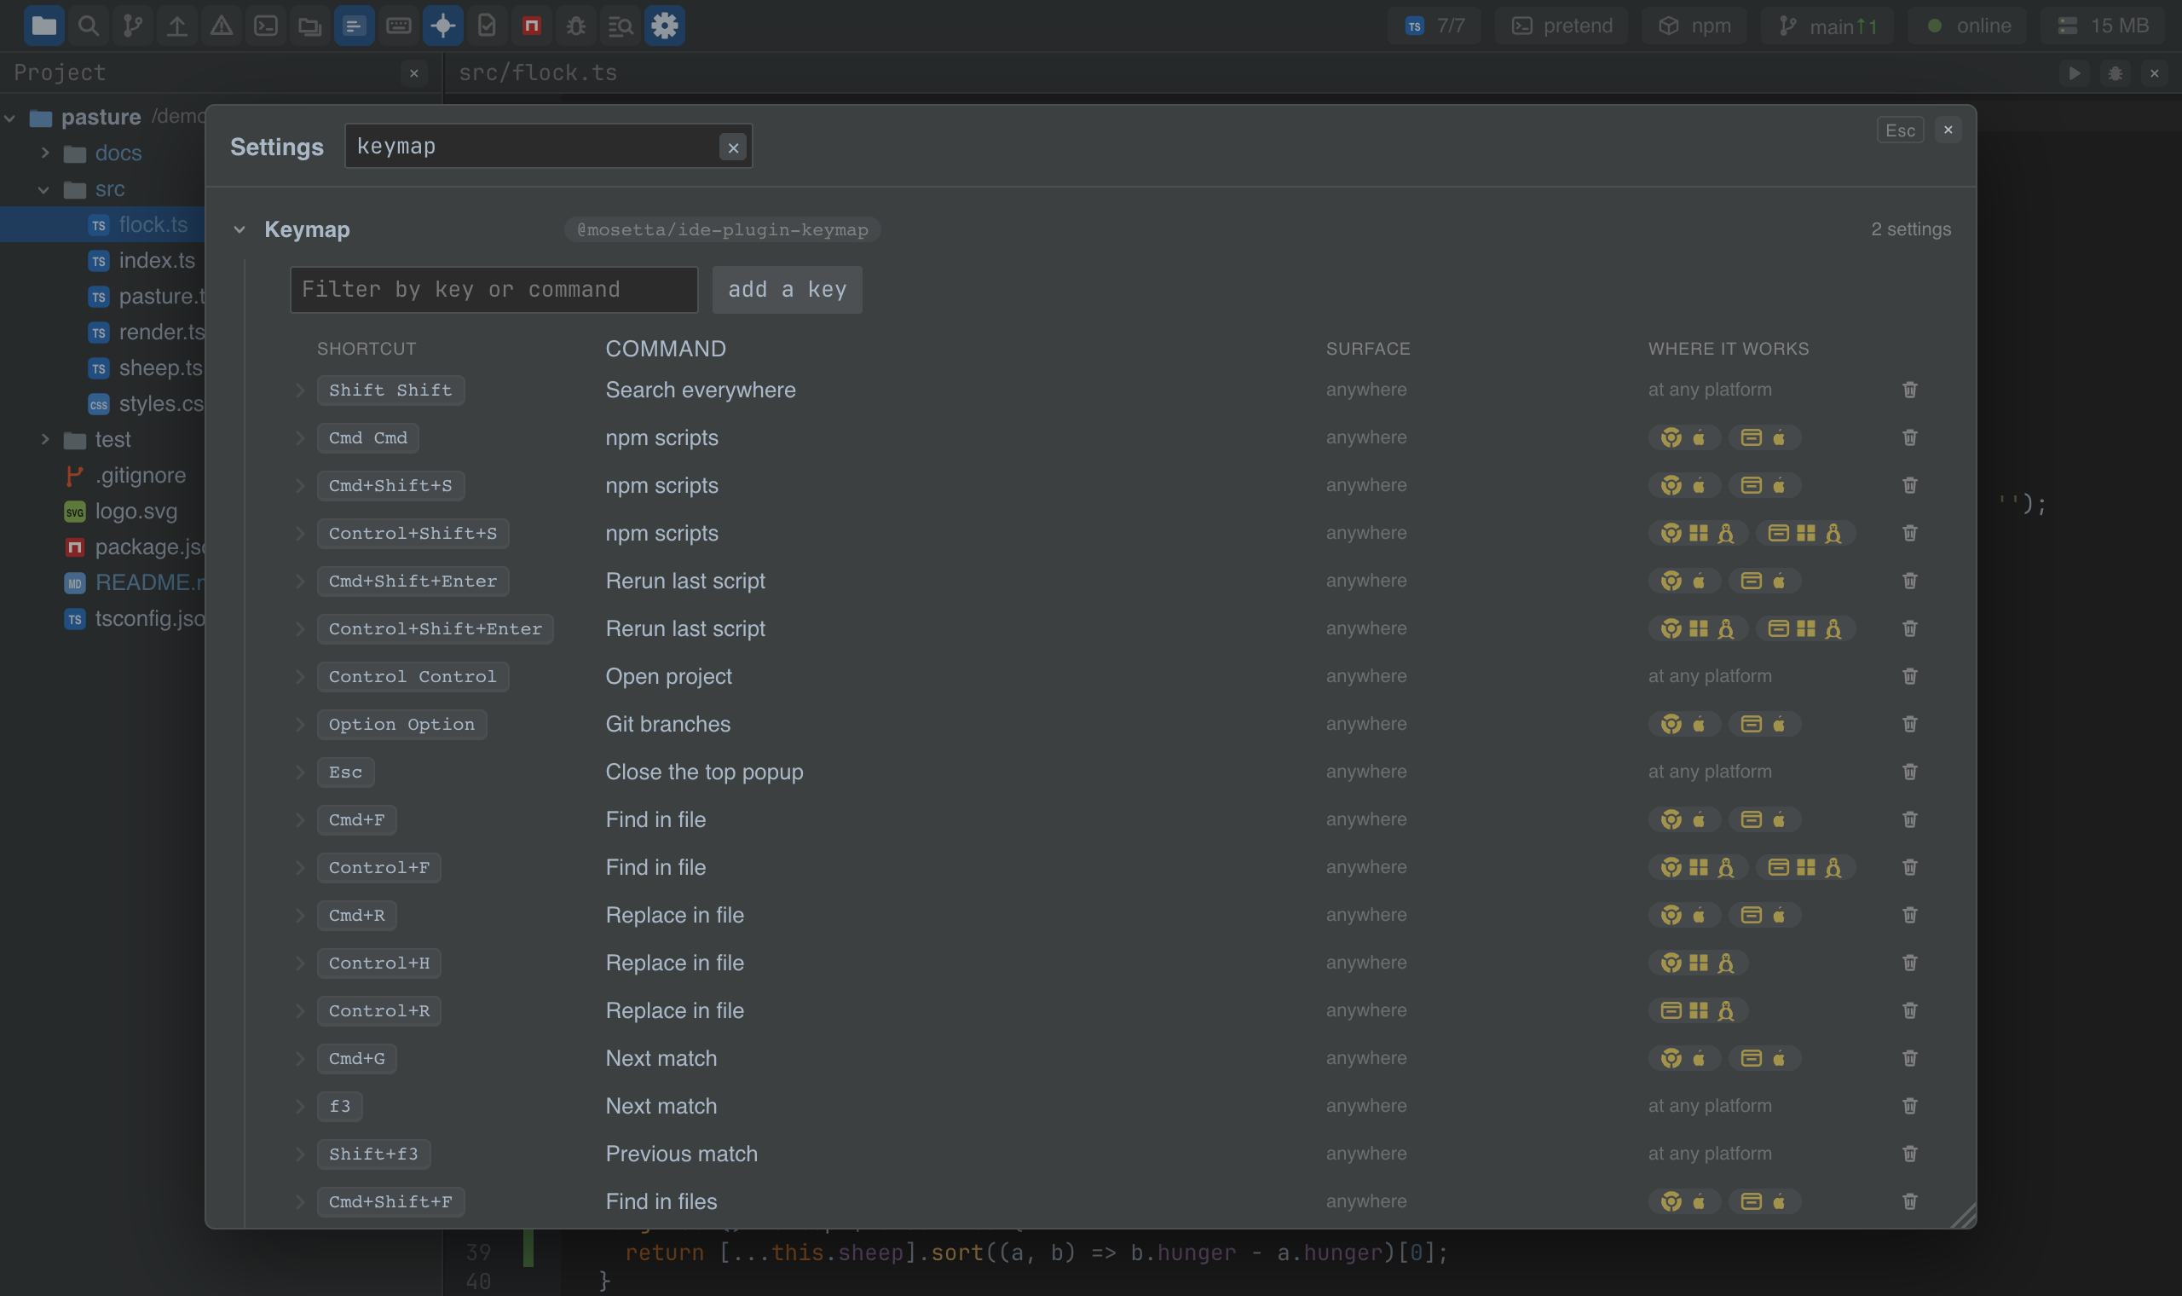The width and height of the screenshot is (2182, 1296).
Task: Click trash icon on Control+H row
Action: pyautogui.click(x=1910, y=963)
